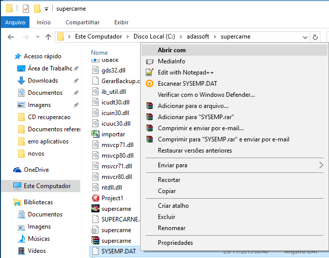Click the red Project1 file icon
This screenshot has height=258, width=329.
coord(95,198)
